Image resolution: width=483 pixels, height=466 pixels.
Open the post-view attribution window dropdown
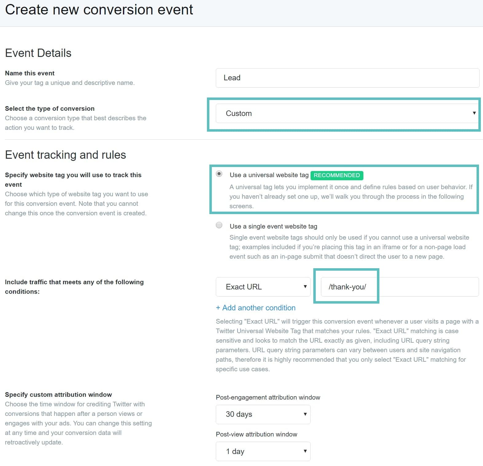point(263,451)
